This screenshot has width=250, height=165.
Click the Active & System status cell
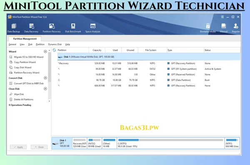point(213,69)
